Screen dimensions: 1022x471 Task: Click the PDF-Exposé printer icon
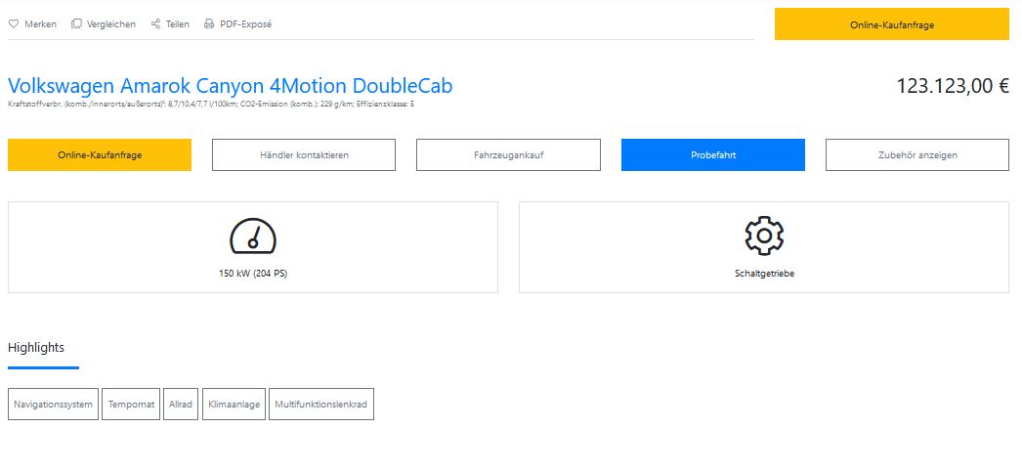[x=209, y=24]
